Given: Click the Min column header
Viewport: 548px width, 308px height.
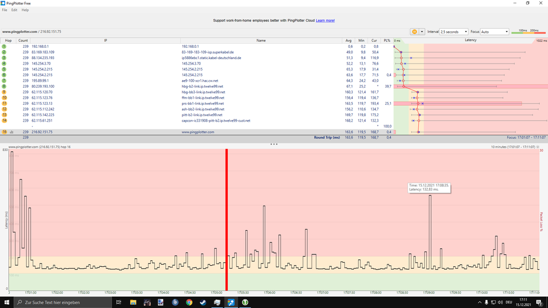Looking at the screenshot, I should coord(361,41).
